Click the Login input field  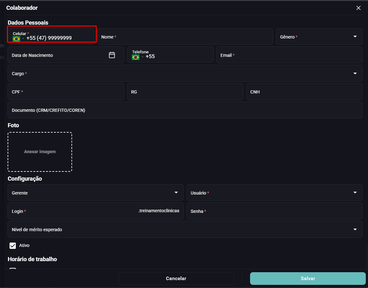95,211
